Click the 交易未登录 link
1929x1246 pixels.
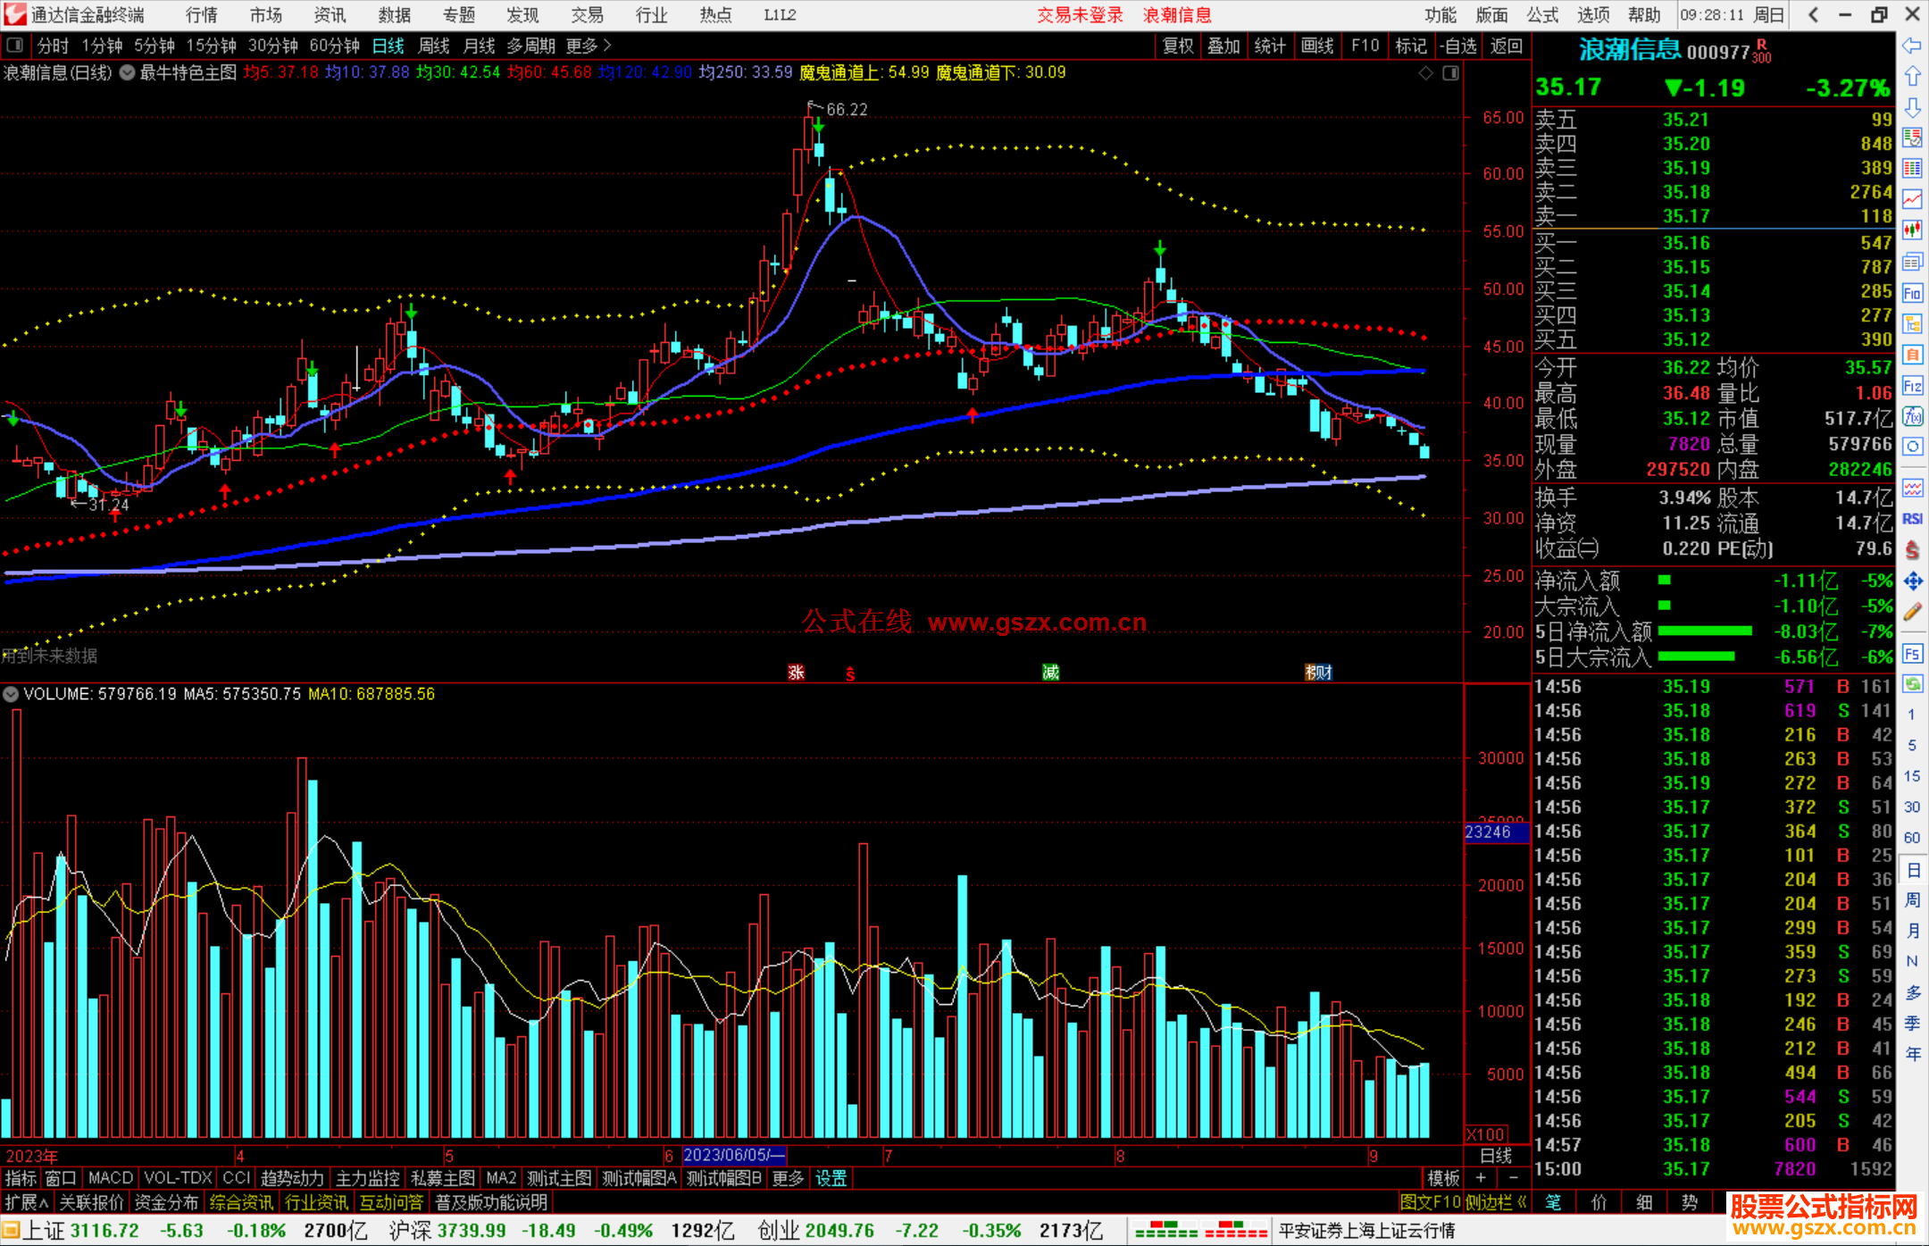[1079, 15]
